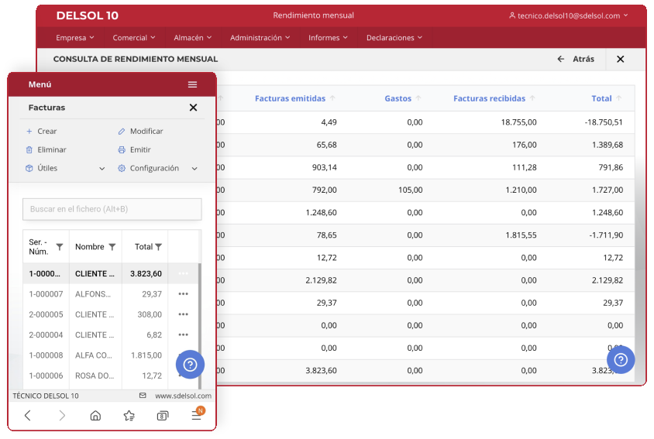654x439 pixels.
Task: Click the Emitir printer icon
Action: click(122, 150)
